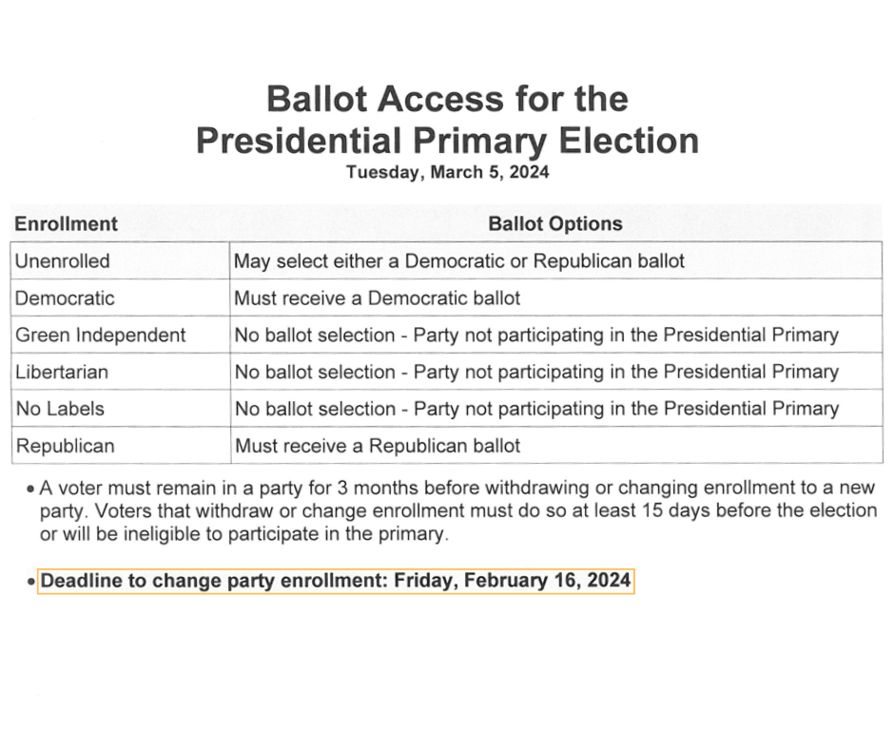
Task: Click the No Labels enrollment cell
Action: click(x=120, y=409)
